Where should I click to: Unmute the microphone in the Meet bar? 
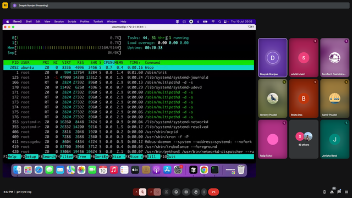coord(142,192)
